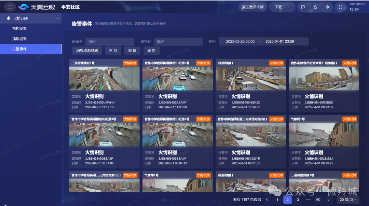Click device code 3JEBH58455RXB5D
The width and height of the screenshot is (369, 206).
coord(319,102)
